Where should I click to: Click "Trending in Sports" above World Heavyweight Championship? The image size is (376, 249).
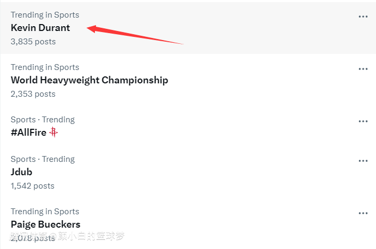coord(45,67)
